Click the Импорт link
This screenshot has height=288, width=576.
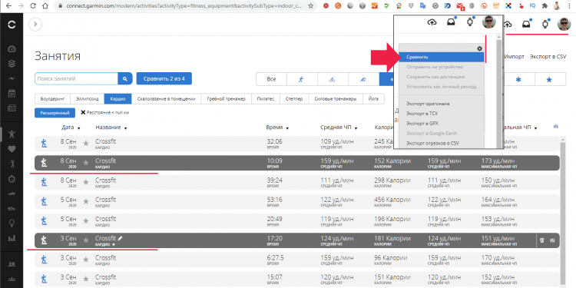pos(515,57)
